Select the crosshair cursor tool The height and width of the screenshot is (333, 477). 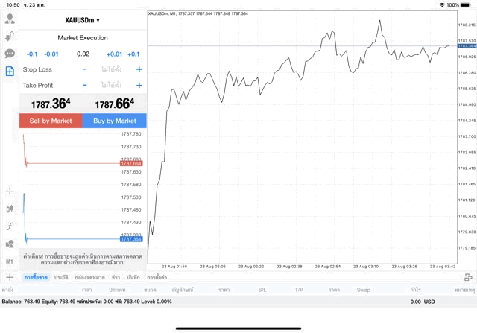10,191
